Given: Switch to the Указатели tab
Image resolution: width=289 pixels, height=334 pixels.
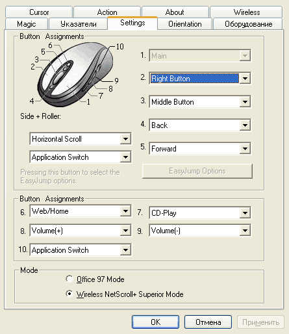Looking at the screenshot, I should pos(79,24).
